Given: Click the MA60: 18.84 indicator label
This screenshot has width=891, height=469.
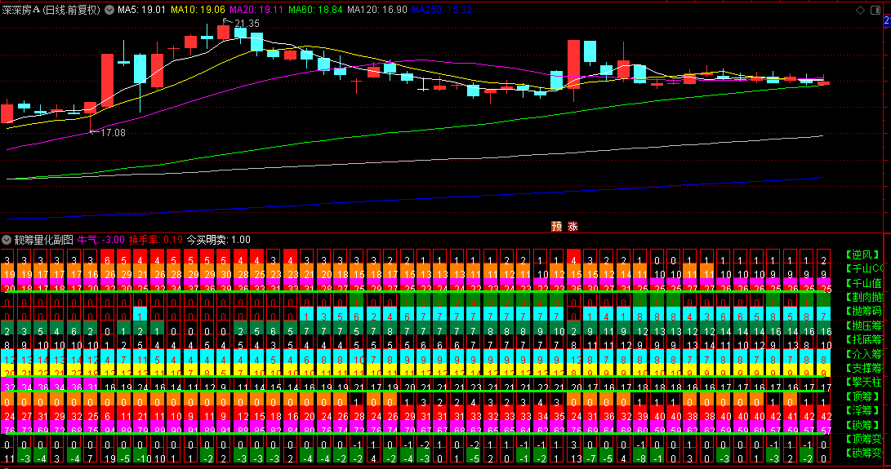Looking at the screenshot, I should pos(315,10).
